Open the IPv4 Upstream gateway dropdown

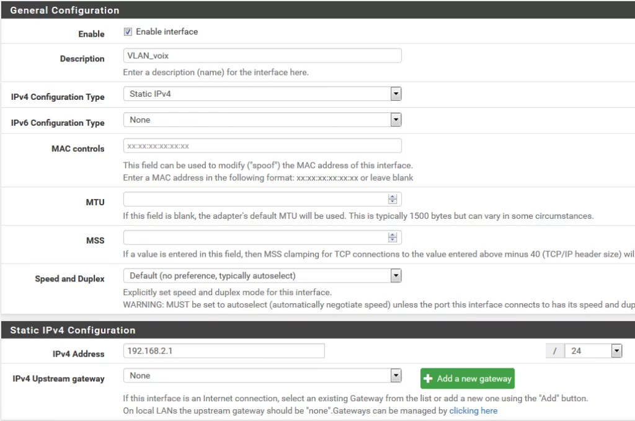262,376
